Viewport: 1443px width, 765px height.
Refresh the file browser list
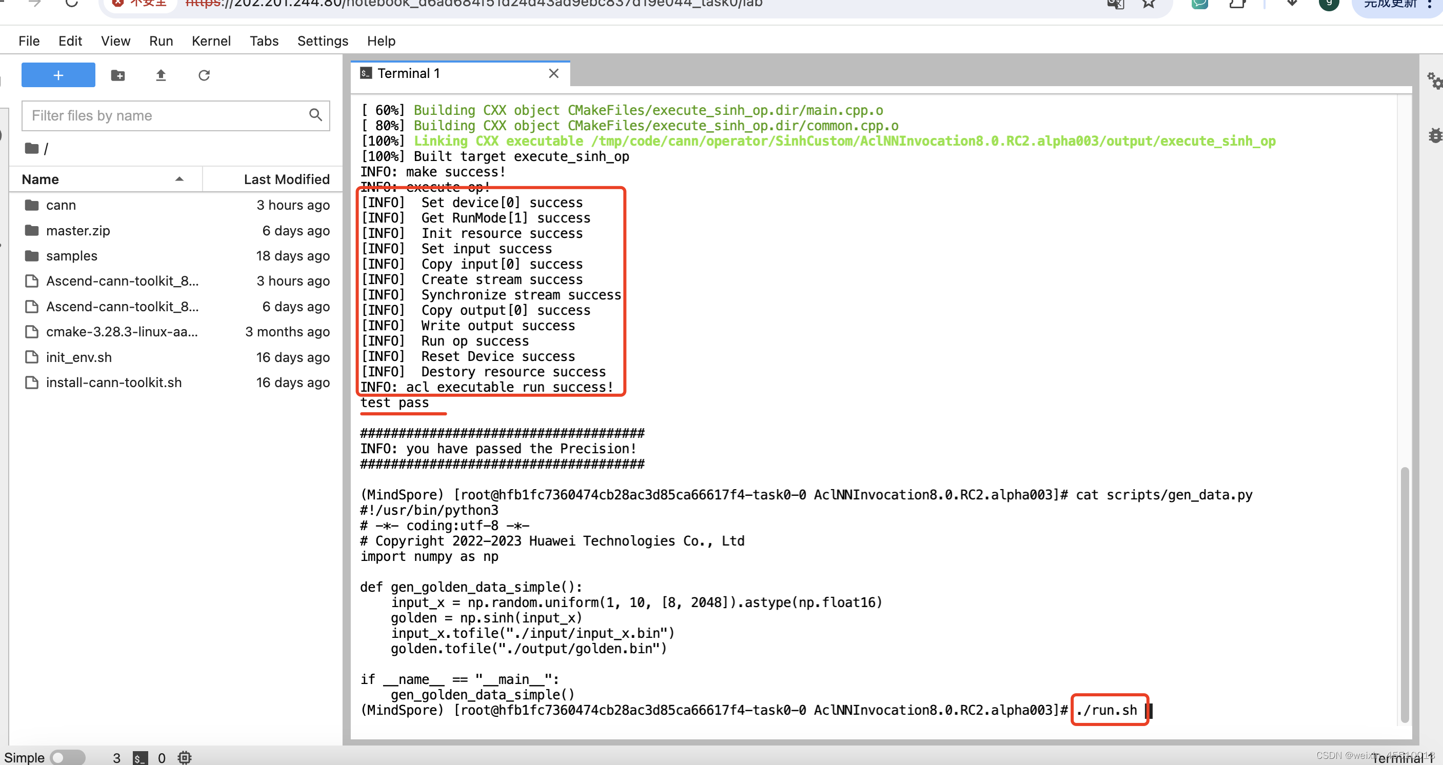204,75
